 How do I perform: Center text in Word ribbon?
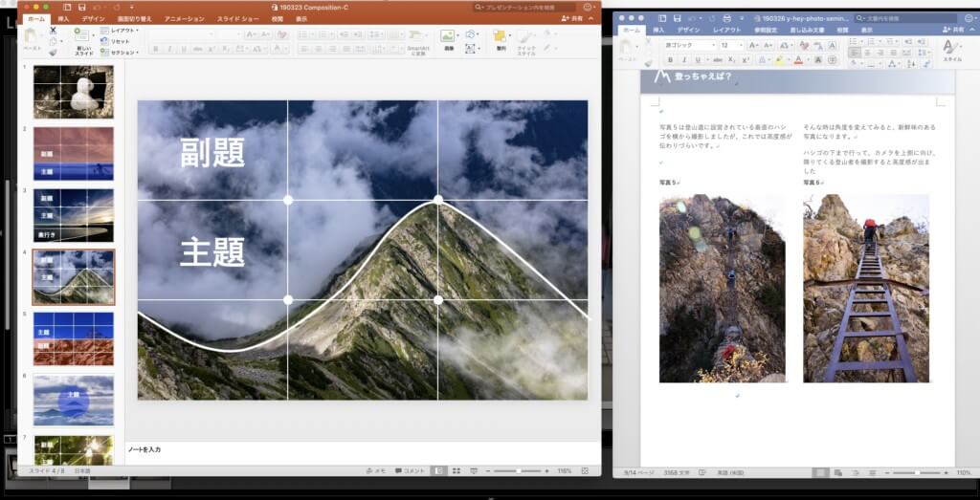point(867,53)
